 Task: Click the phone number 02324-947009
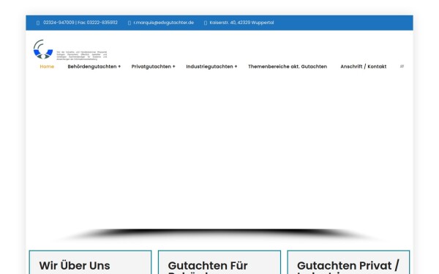(59, 23)
